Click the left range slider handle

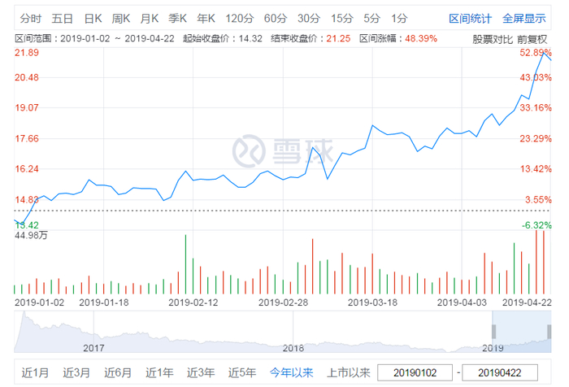(493, 331)
